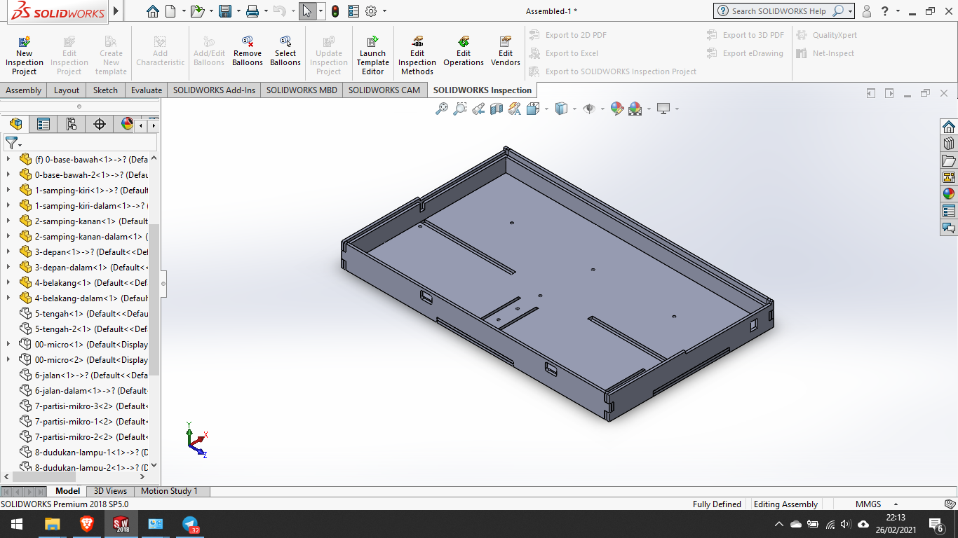Click the Save icon

click(225, 11)
